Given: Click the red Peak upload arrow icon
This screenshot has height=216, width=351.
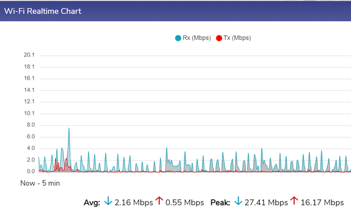Looking at the screenshot, I should (294, 200).
